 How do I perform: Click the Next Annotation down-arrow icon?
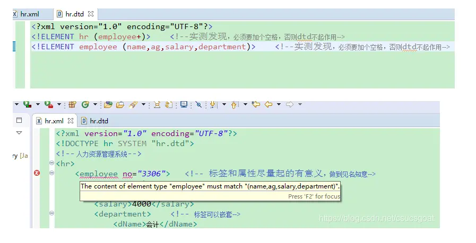(x=214, y=104)
